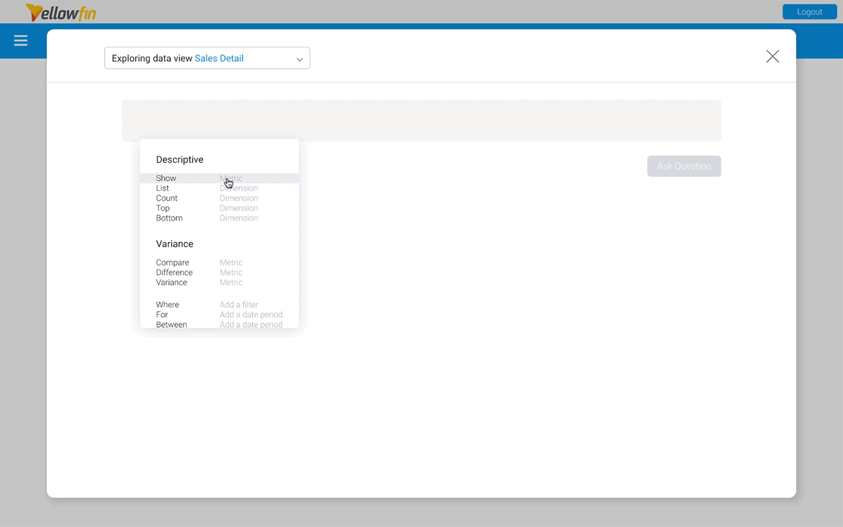Image resolution: width=843 pixels, height=527 pixels.
Task: Select the Variance keyword option
Action: [172, 282]
